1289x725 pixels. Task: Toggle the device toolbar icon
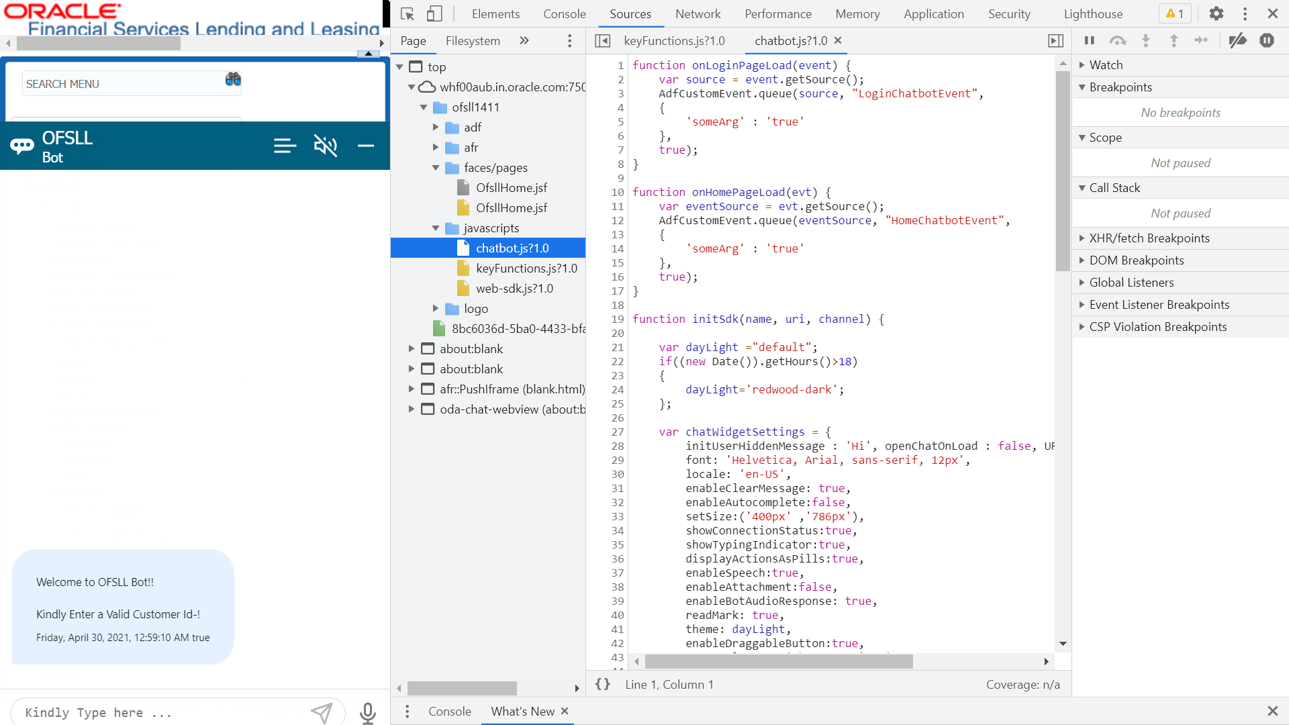tap(434, 13)
